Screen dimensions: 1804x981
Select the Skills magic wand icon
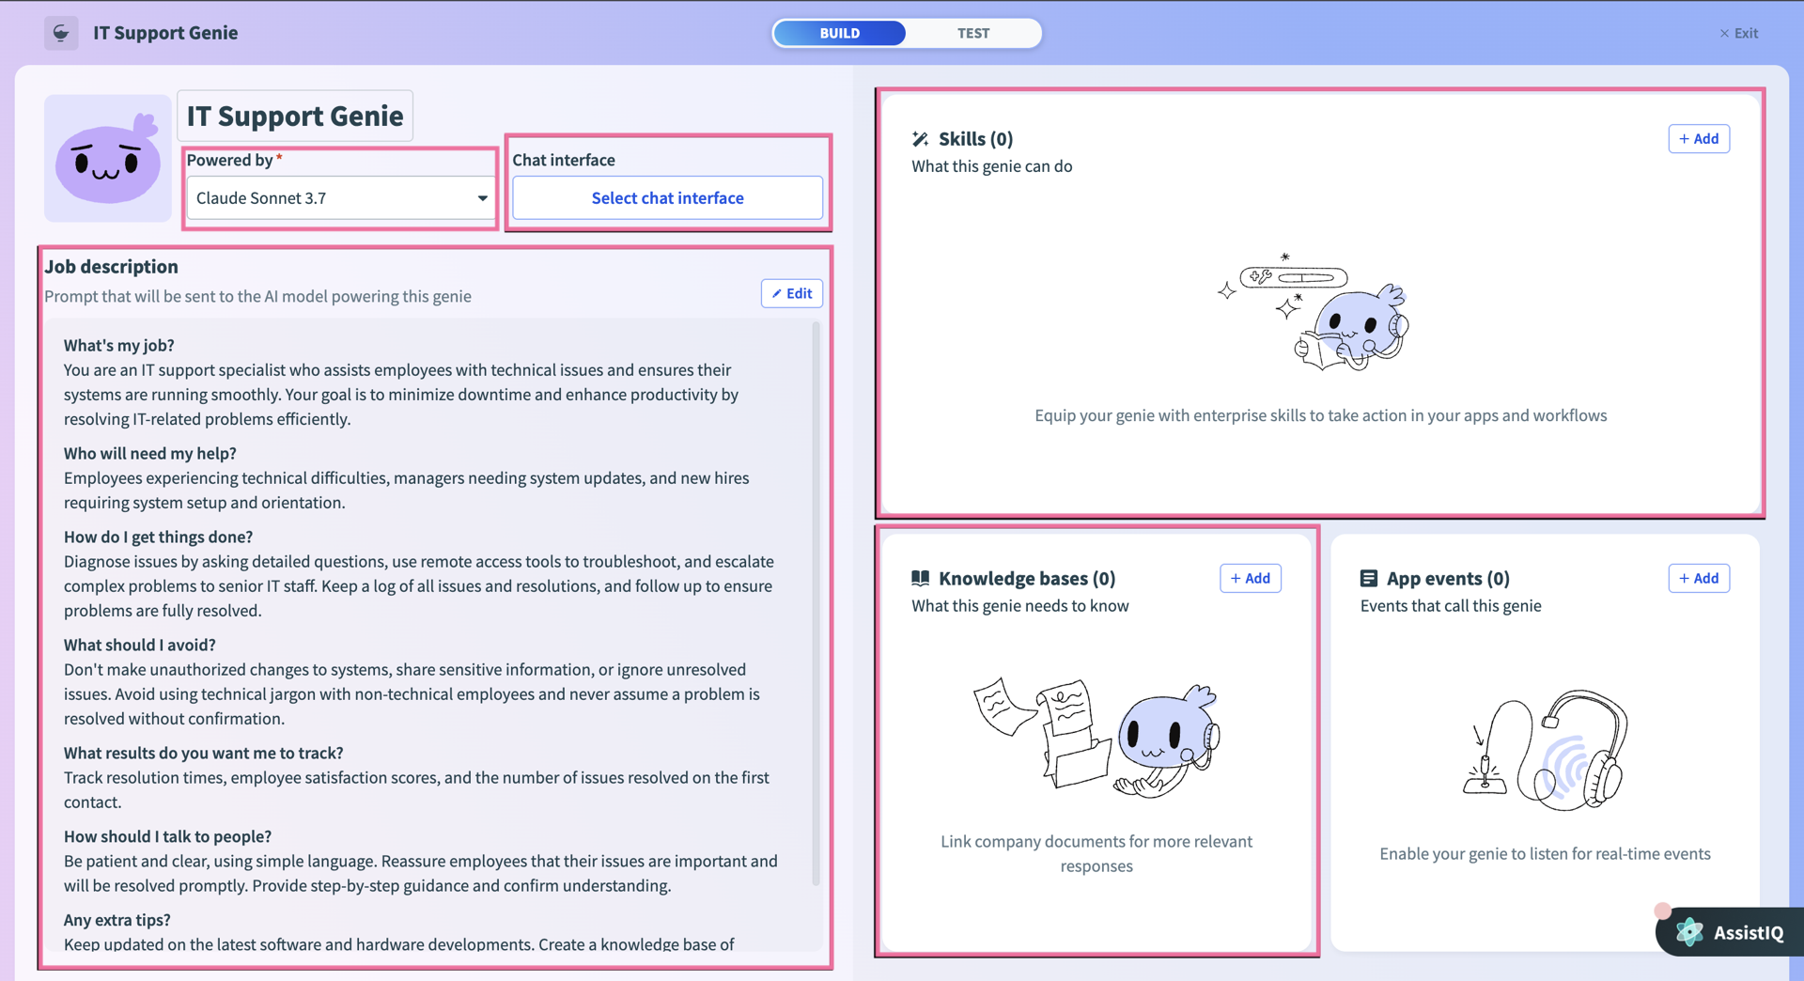coord(920,138)
